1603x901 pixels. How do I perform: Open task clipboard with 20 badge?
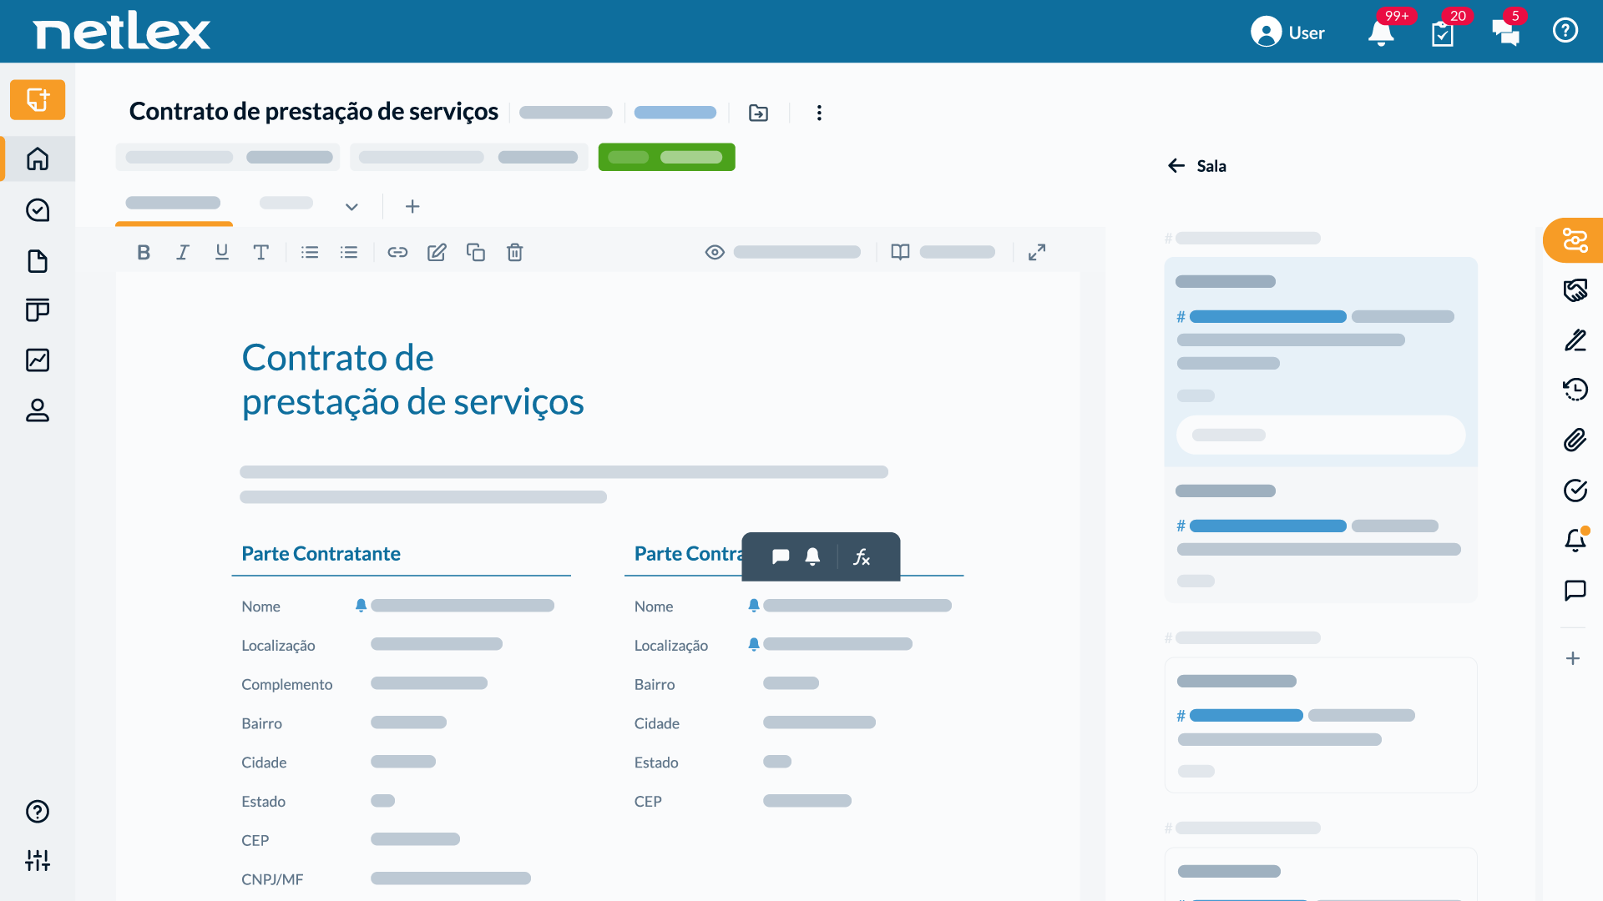[x=1443, y=33]
